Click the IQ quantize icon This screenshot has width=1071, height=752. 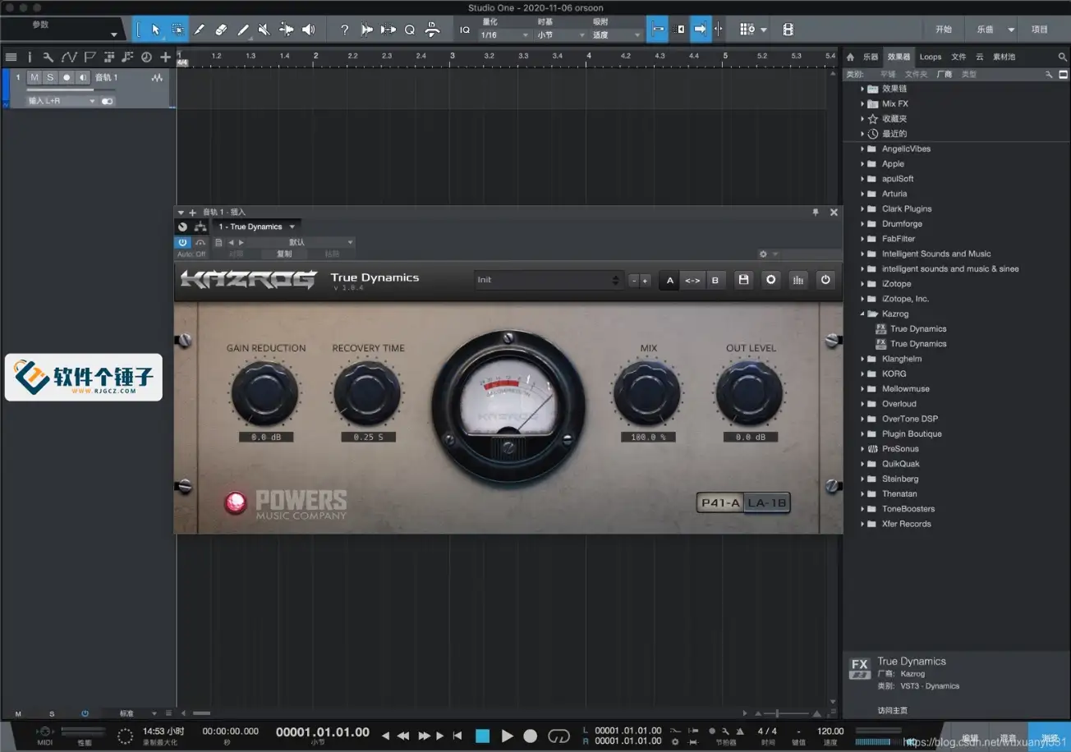[465, 30]
